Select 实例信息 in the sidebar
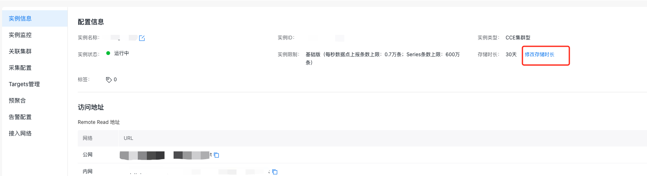647x176 pixels. (35, 18)
